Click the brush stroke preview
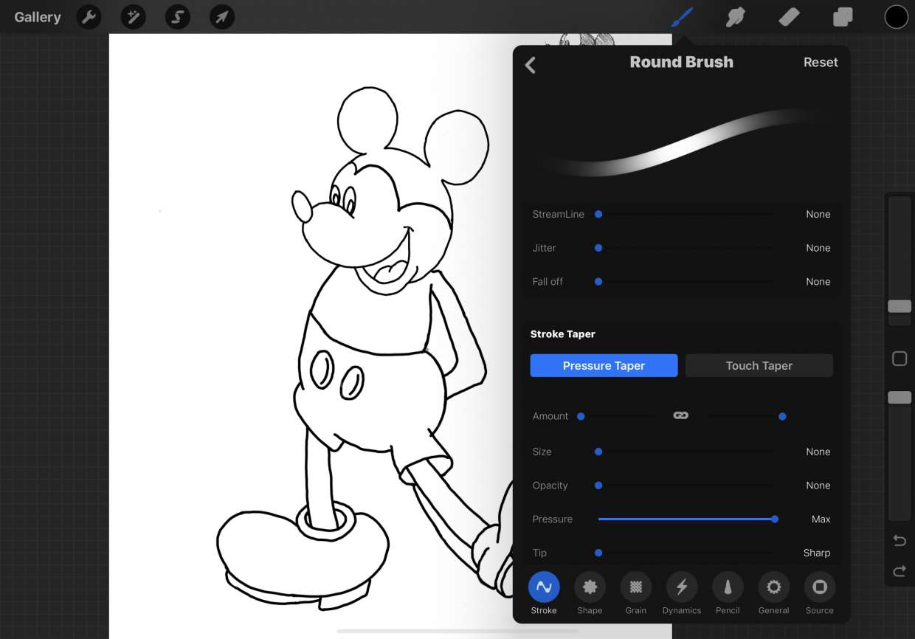This screenshot has height=639, width=915. tap(681, 143)
